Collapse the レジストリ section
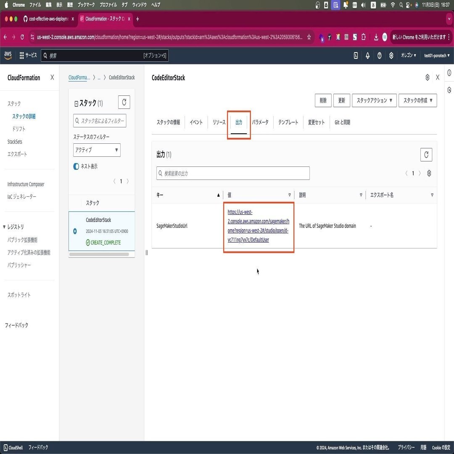The width and height of the screenshot is (454, 454). [x=4, y=227]
